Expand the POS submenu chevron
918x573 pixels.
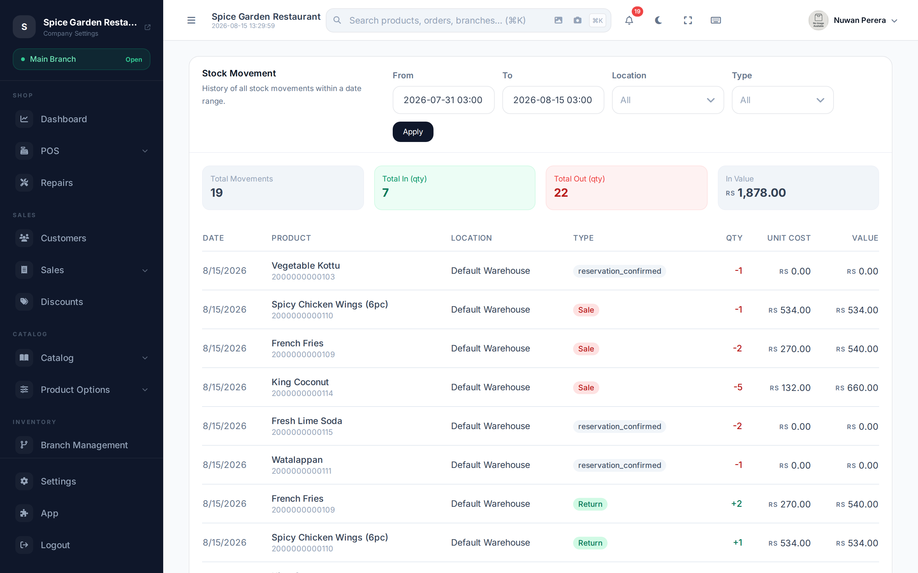coord(145,151)
